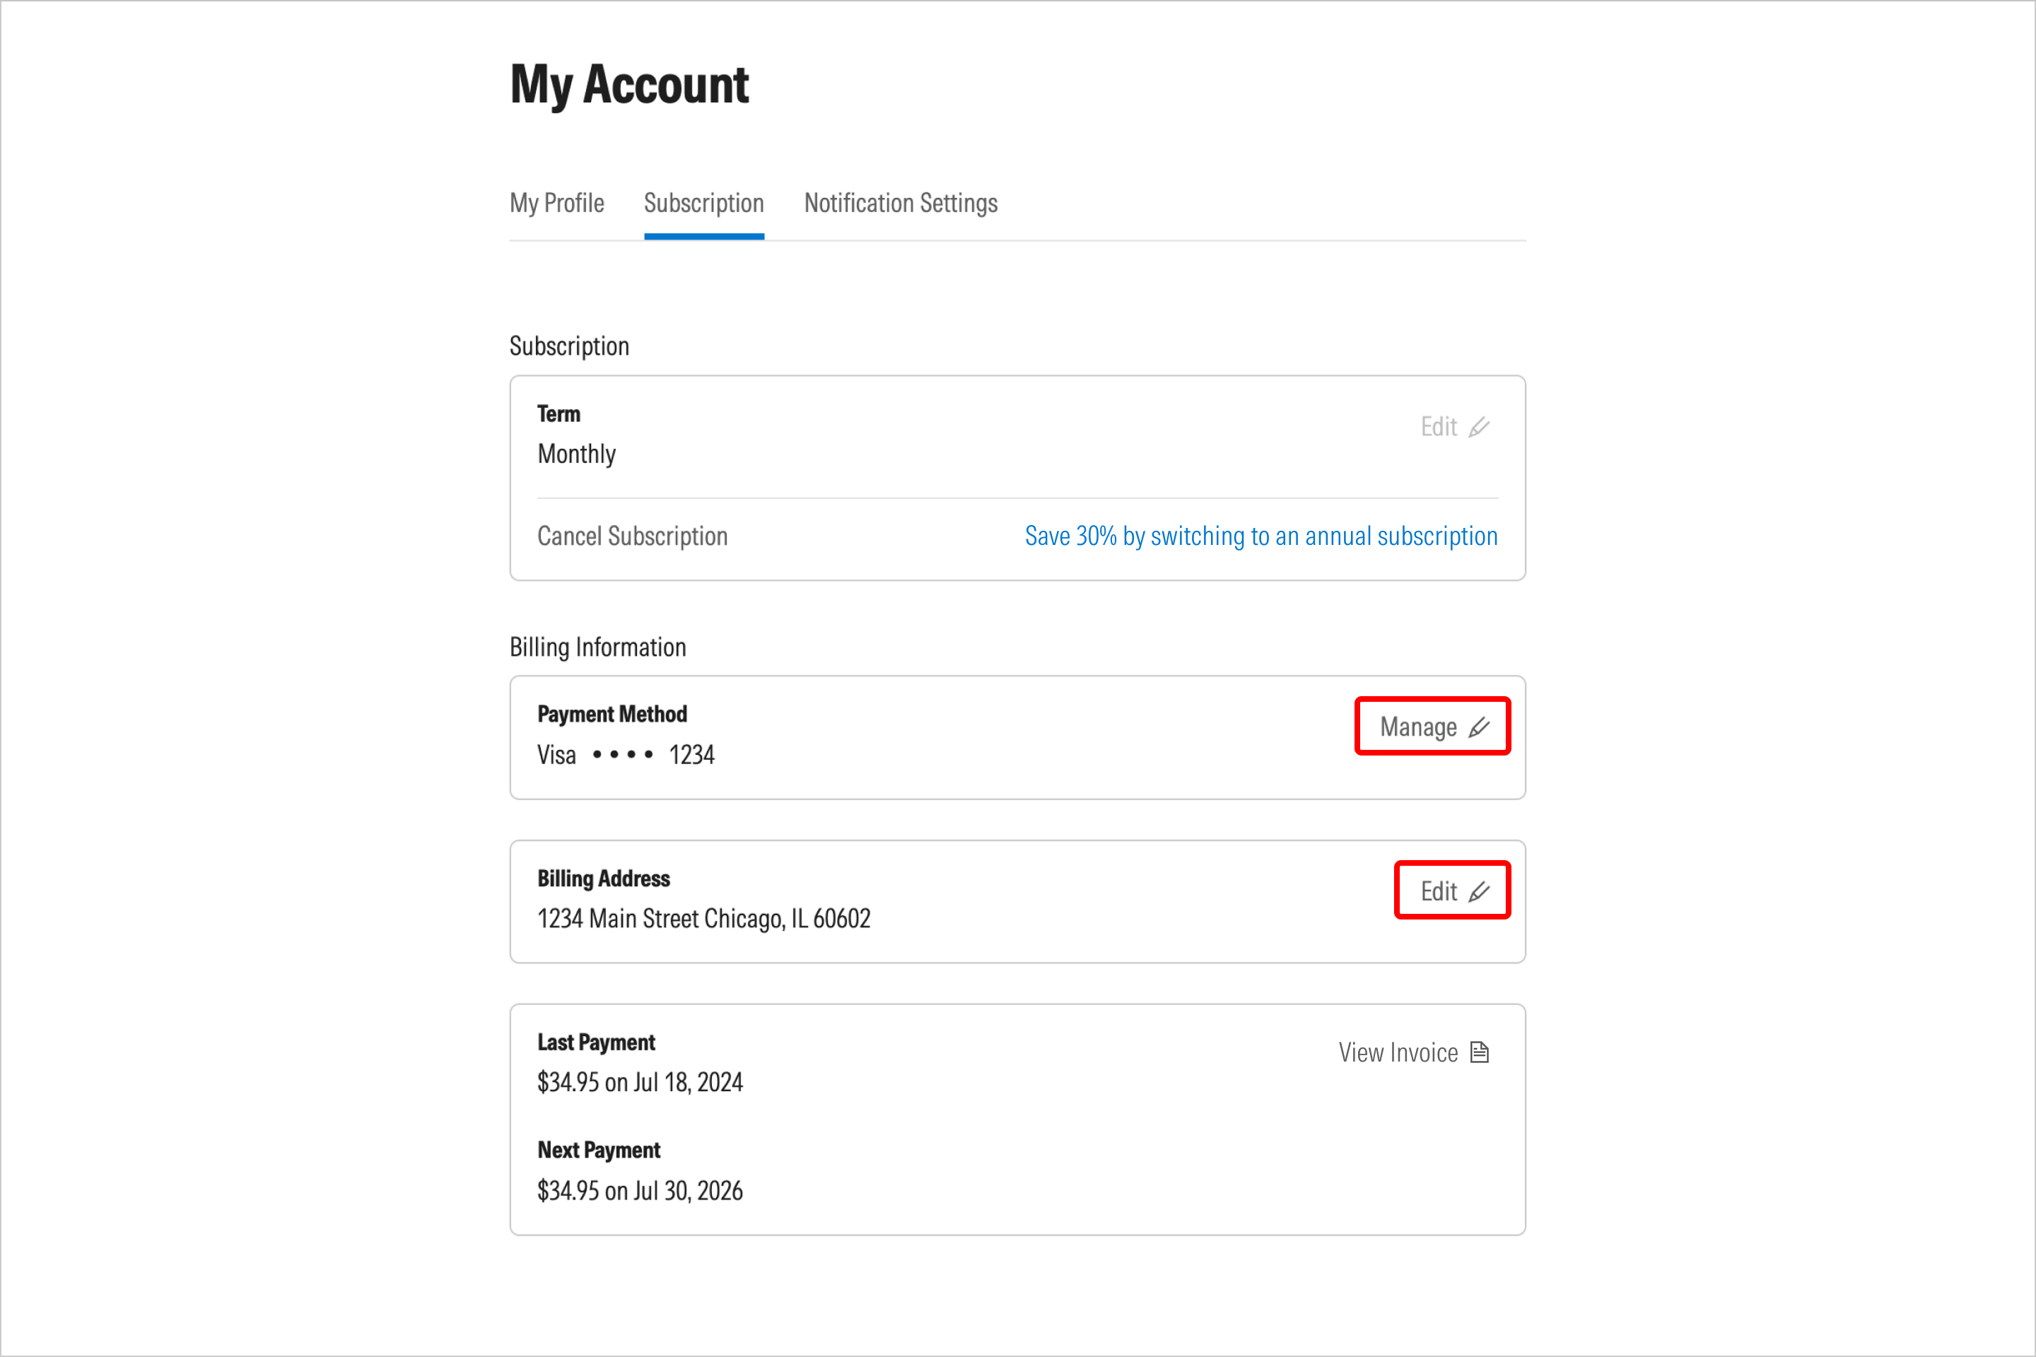The image size is (2036, 1357).
Task: Click the card number ending 1234
Action: coord(691,756)
